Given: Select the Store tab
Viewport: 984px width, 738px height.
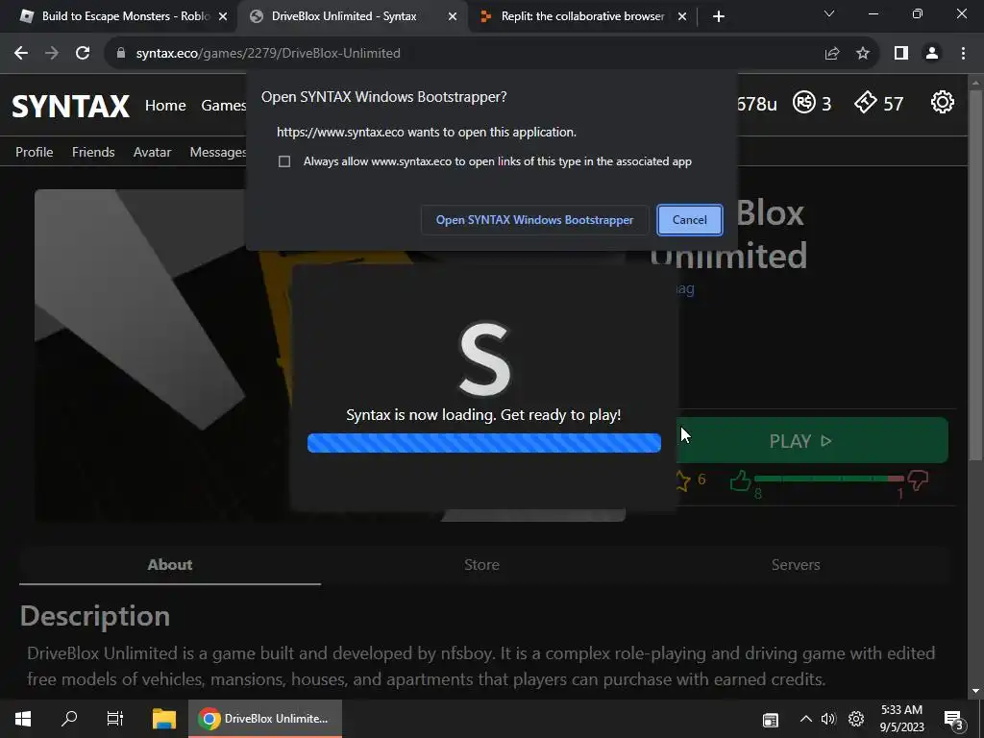Looking at the screenshot, I should (481, 565).
